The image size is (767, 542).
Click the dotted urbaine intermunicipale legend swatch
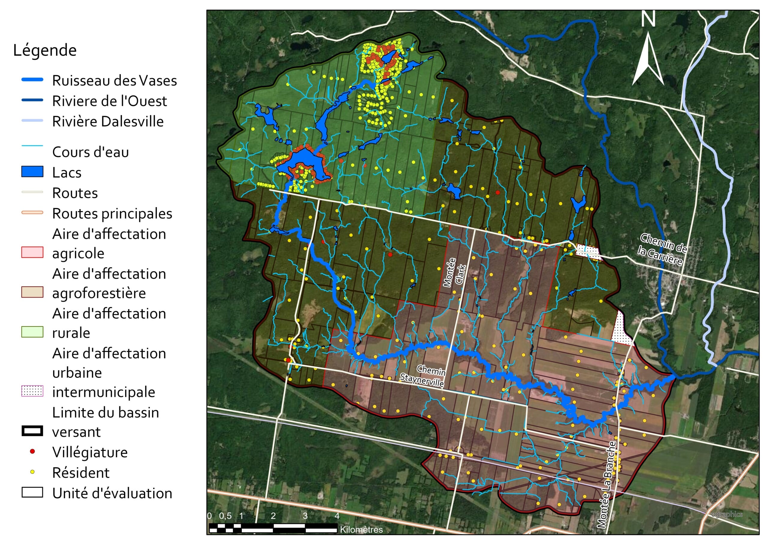pos(32,391)
